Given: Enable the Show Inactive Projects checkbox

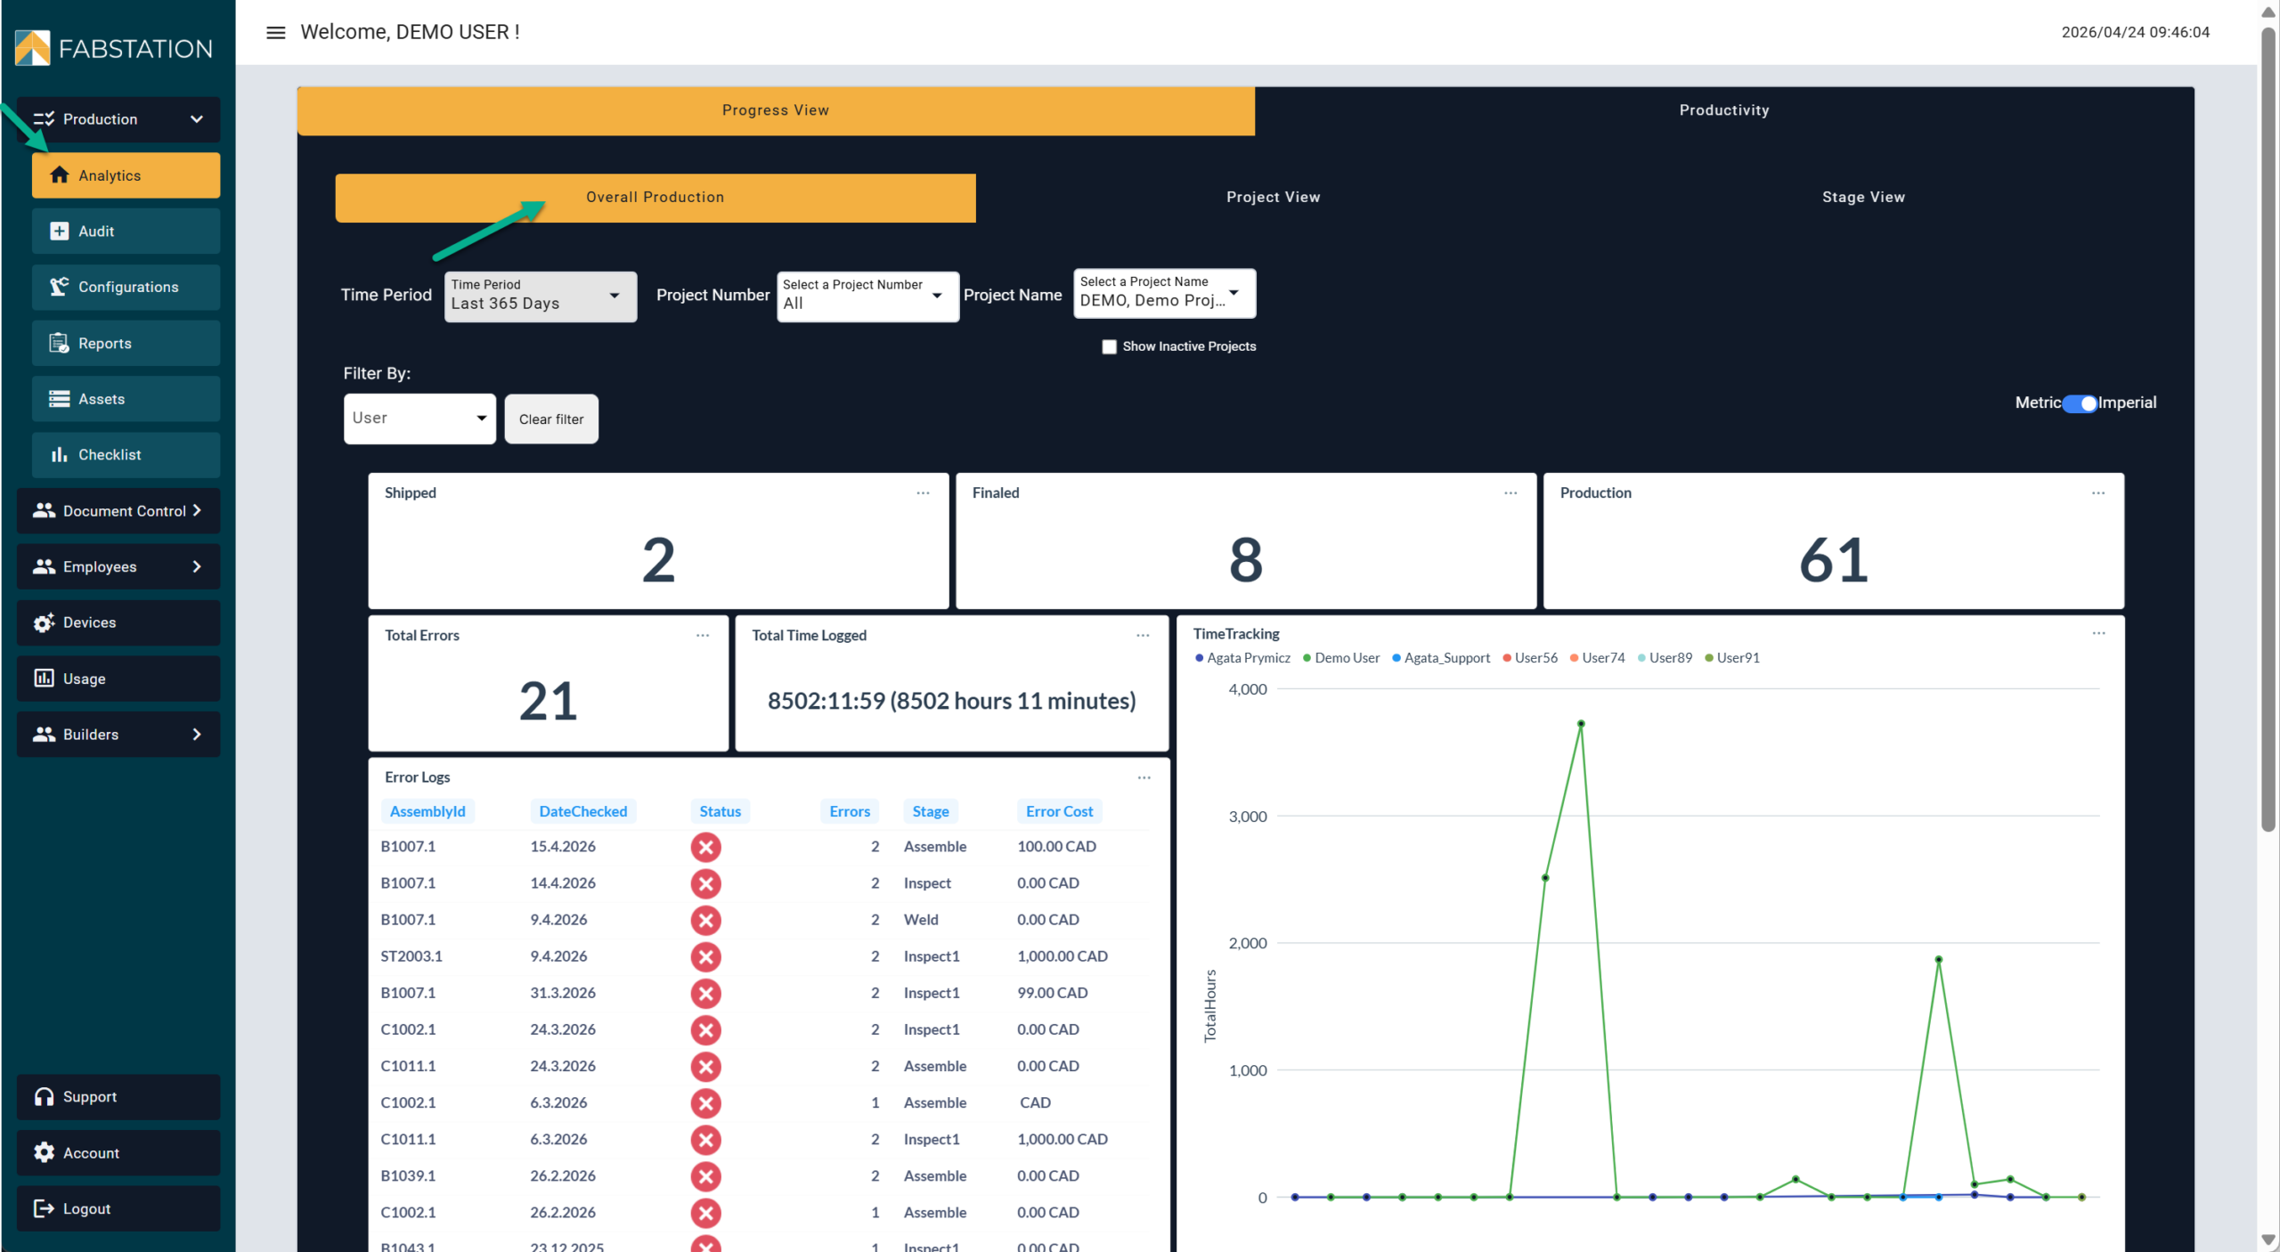Looking at the screenshot, I should point(1109,346).
